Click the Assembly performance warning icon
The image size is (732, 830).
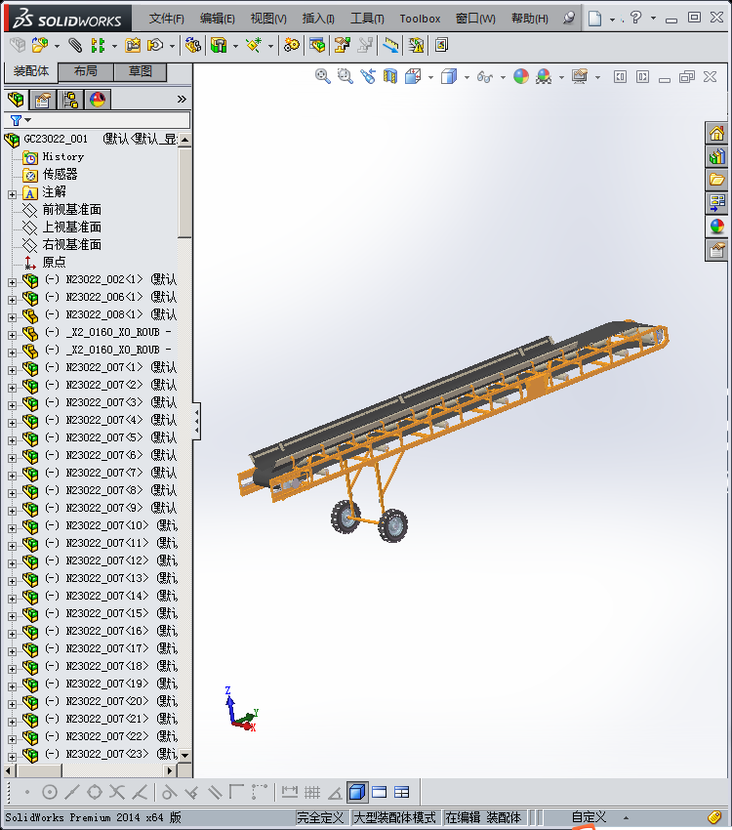click(x=416, y=46)
